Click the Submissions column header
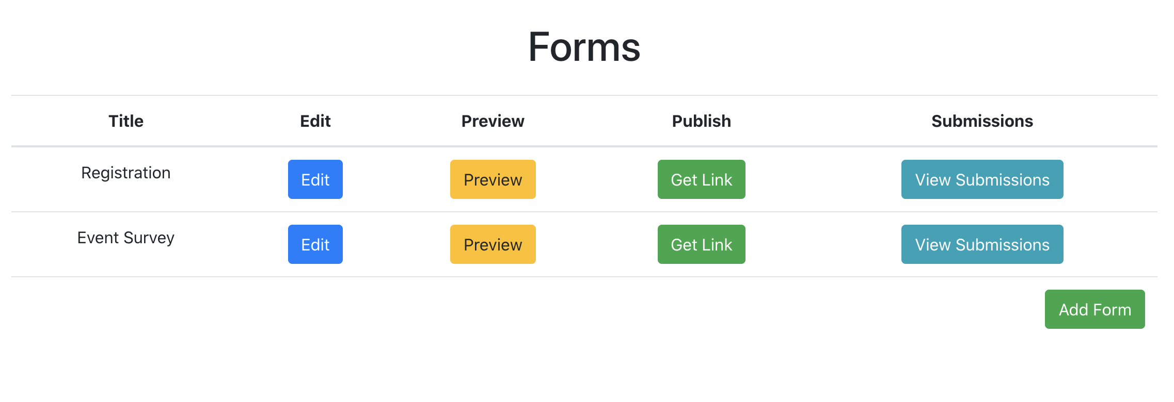 [x=981, y=121]
